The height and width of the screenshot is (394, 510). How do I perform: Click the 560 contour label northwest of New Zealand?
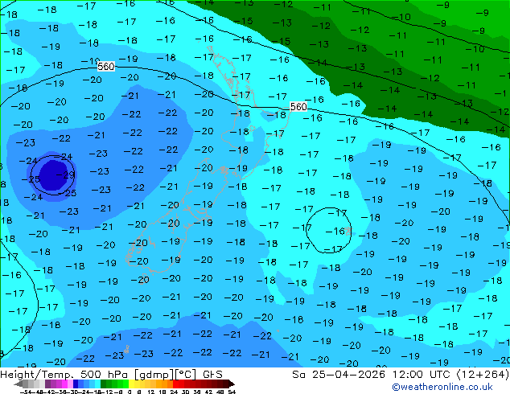click(106, 66)
